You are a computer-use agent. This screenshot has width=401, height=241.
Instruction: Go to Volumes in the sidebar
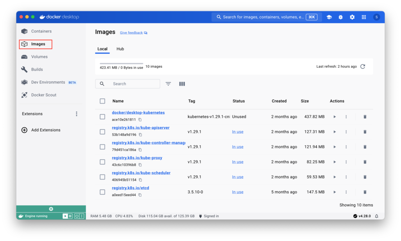[x=39, y=57]
